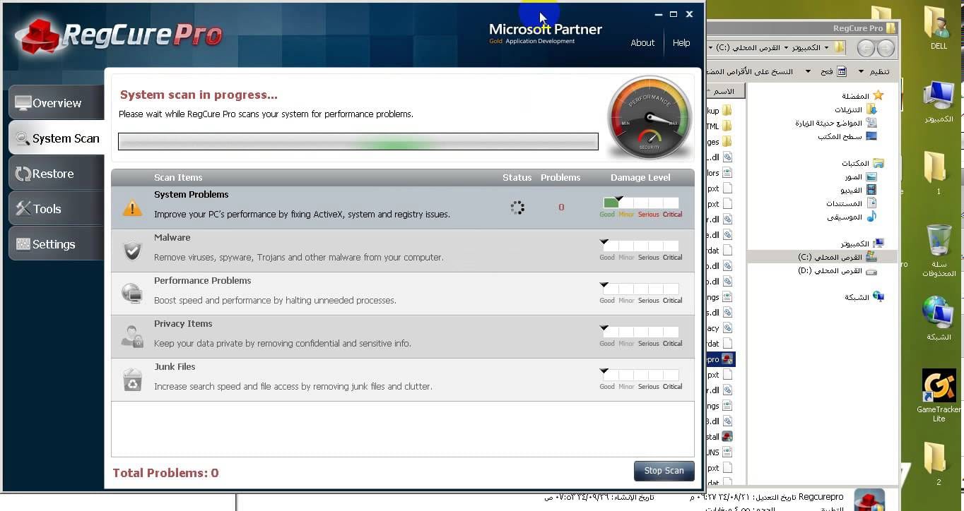The height and width of the screenshot is (511, 964).
Task: Click the الاسم column header in Explorer
Action: point(724,91)
